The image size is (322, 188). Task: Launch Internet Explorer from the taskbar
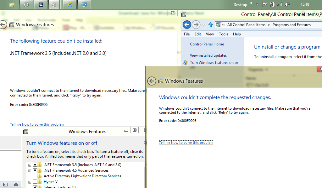point(70,4)
